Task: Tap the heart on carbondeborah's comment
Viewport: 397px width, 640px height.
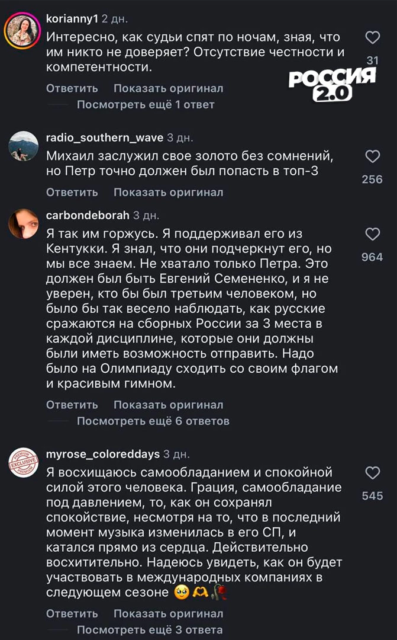Action: 372,235
